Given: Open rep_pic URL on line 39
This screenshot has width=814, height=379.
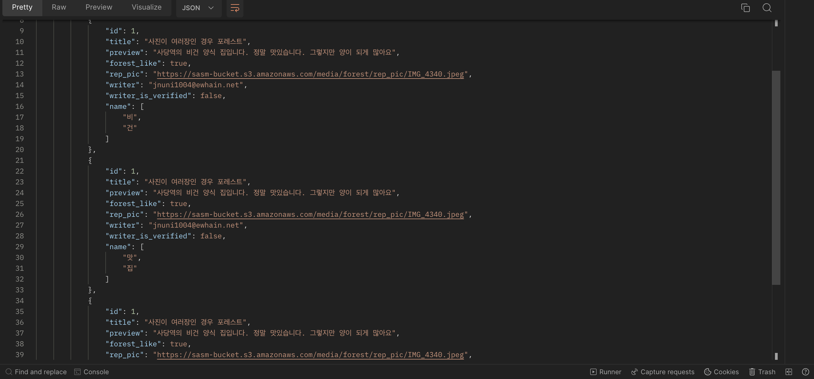Looking at the screenshot, I should click(310, 355).
